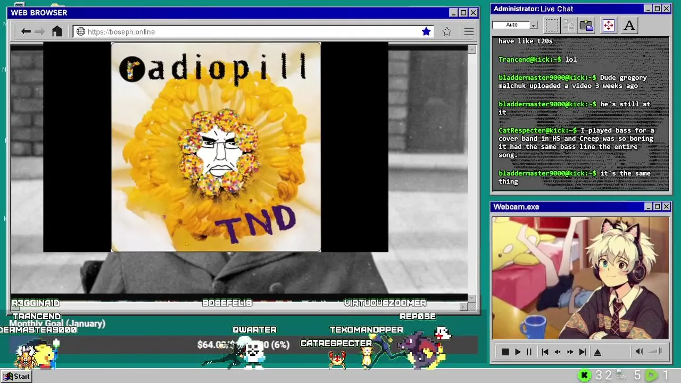Click the outlined favorites star icon
The width and height of the screenshot is (681, 383).
[447, 31]
